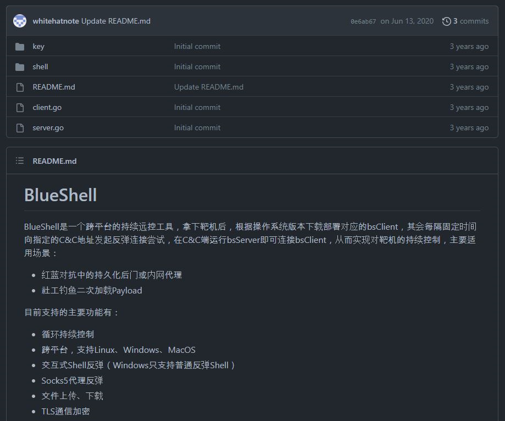
Task: Click the BlueShell heading in the README
Action: point(60,195)
